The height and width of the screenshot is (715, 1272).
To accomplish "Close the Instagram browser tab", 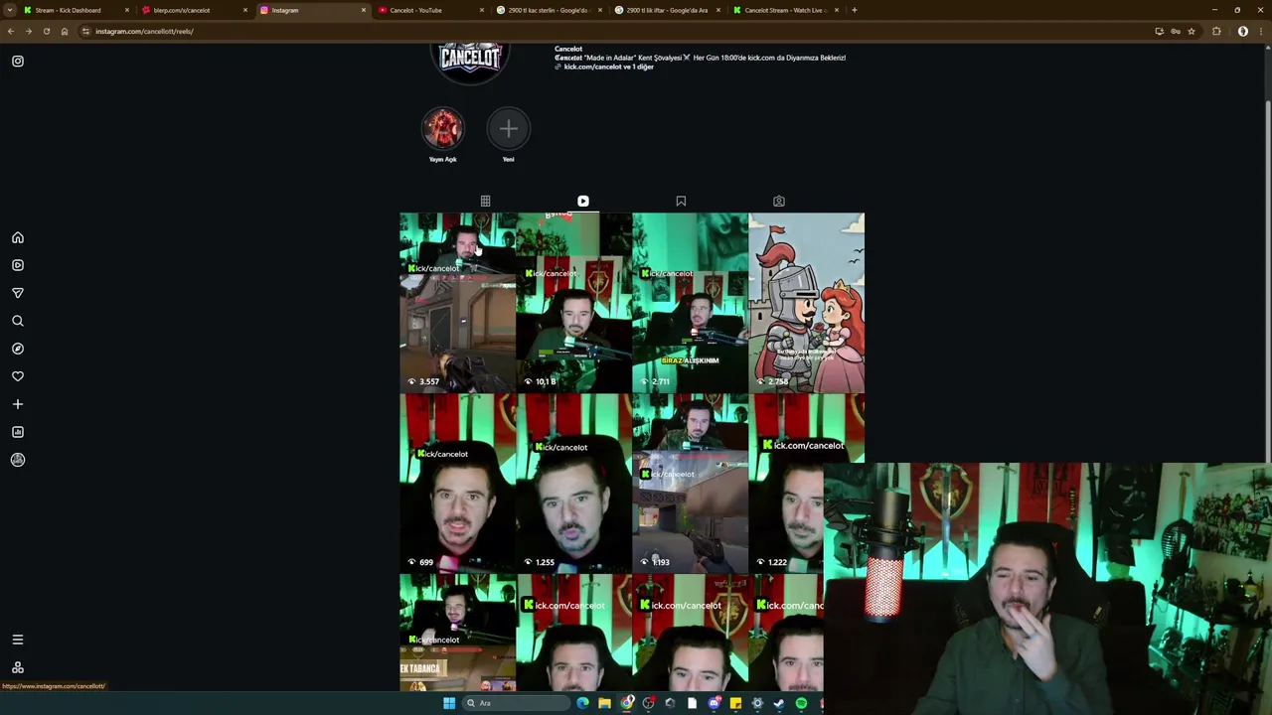I will (363, 10).
